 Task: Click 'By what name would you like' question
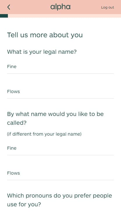[x=55, y=118]
